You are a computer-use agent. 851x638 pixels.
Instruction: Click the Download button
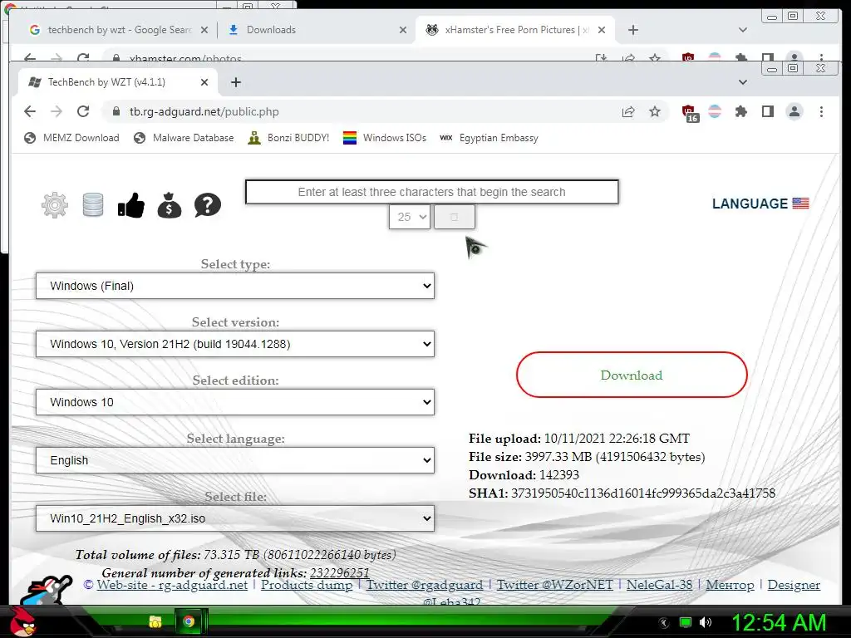click(632, 375)
